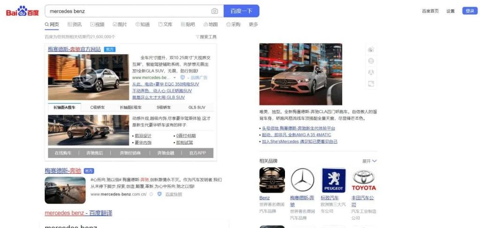
Task: Open the 百度快照 cached page link
Action: [x=173, y=194]
